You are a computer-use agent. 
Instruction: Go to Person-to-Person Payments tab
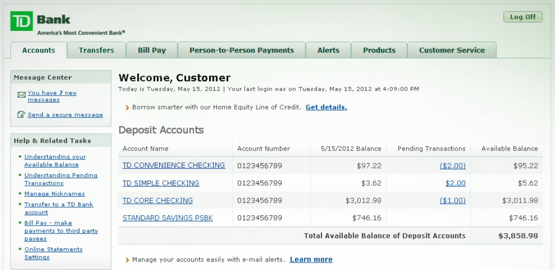coord(242,50)
